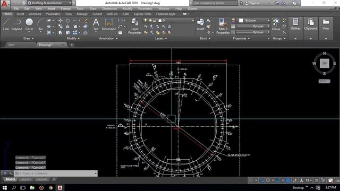Toggle grid display in the status bar

coord(251,180)
